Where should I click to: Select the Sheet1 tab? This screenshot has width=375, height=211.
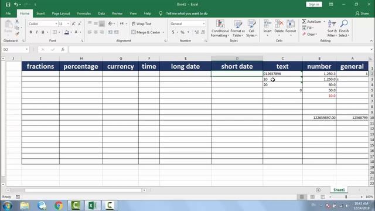tap(339, 190)
